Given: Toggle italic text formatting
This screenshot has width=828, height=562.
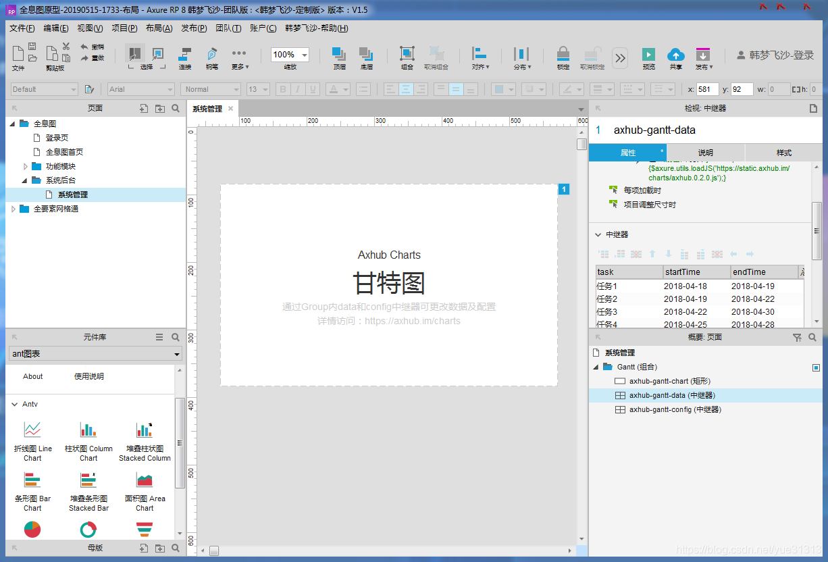Looking at the screenshot, I should 298,89.
